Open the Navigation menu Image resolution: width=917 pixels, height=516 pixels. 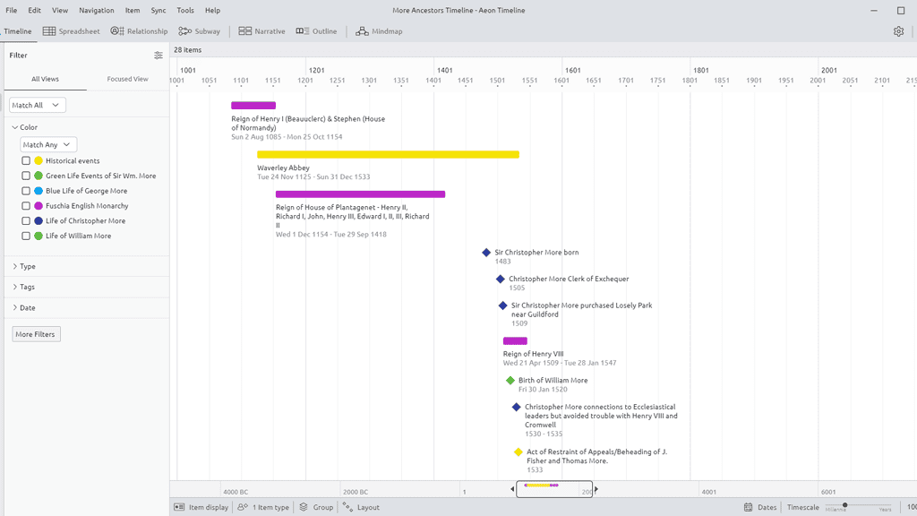[x=96, y=10]
